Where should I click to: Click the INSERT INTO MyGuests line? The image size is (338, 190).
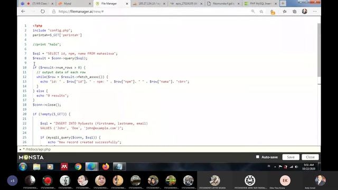click(x=94, y=123)
